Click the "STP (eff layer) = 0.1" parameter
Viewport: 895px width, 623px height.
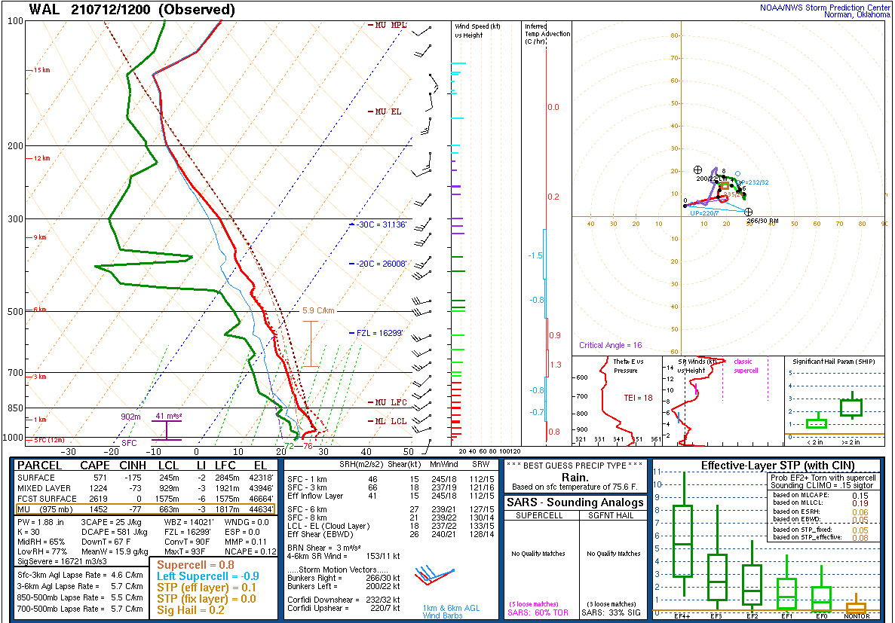click(207, 588)
